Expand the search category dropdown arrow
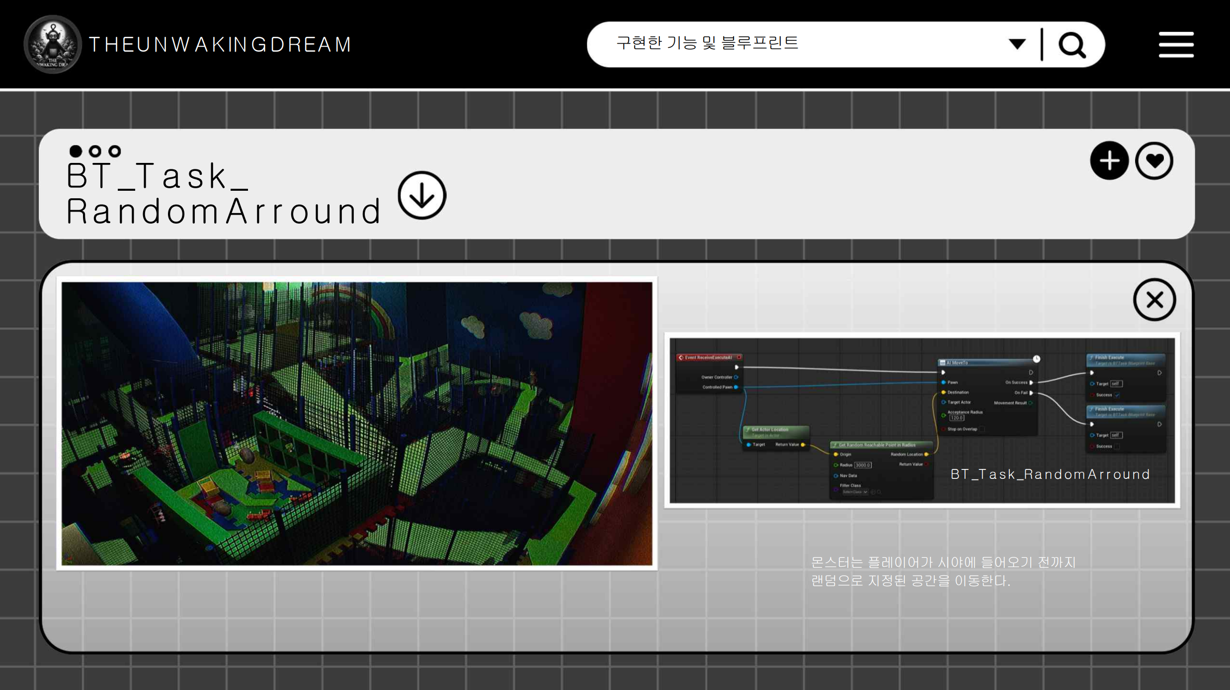This screenshot has height=690, width=1230. (1017, 44)
